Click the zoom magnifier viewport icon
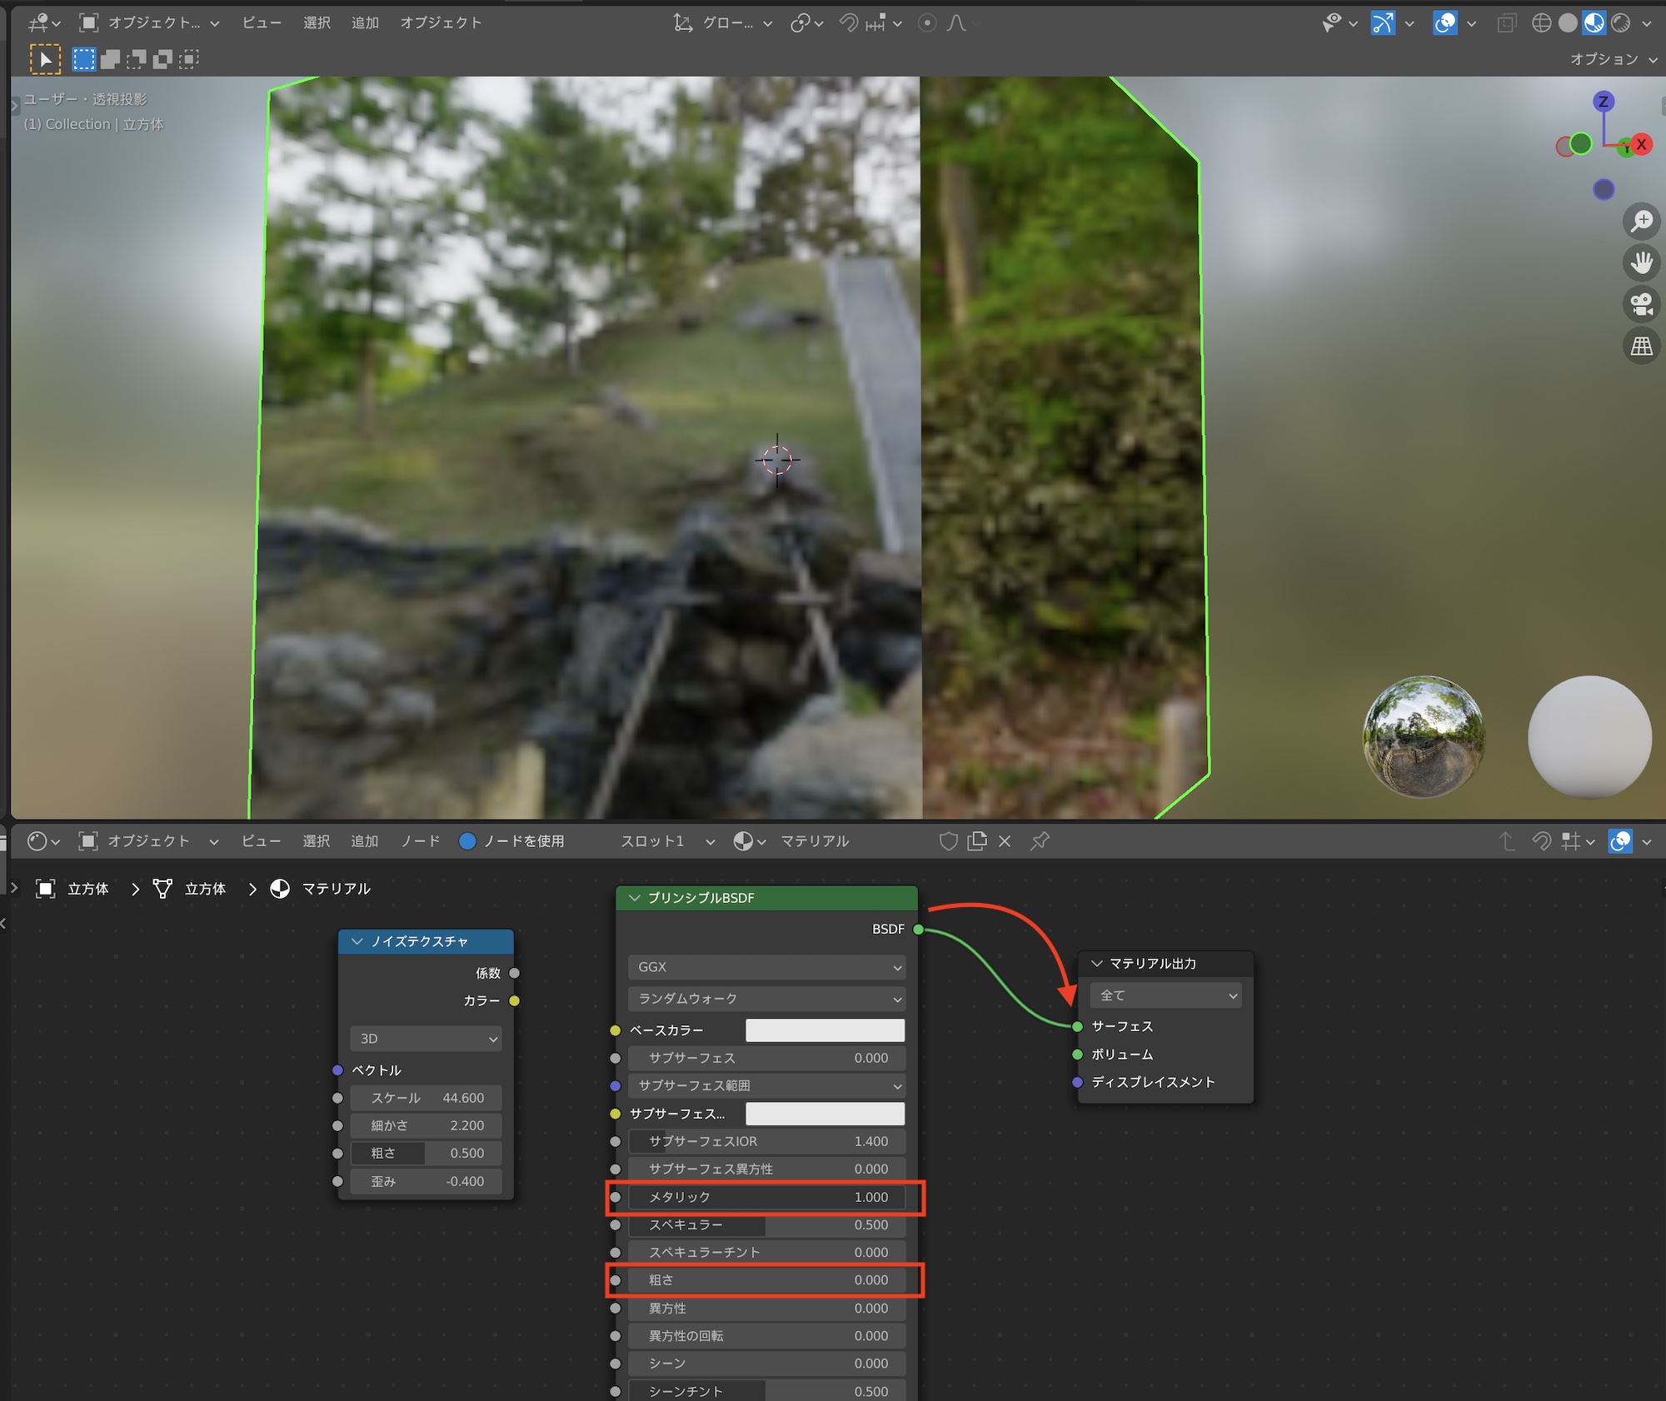This screenshot has width=1666, height=1401. [1641, 222]
